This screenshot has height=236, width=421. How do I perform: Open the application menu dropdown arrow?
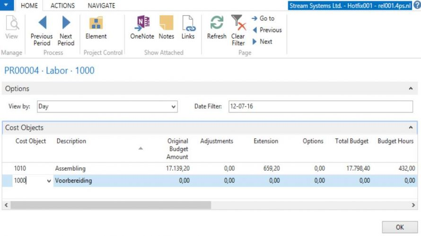coord(6,5)
